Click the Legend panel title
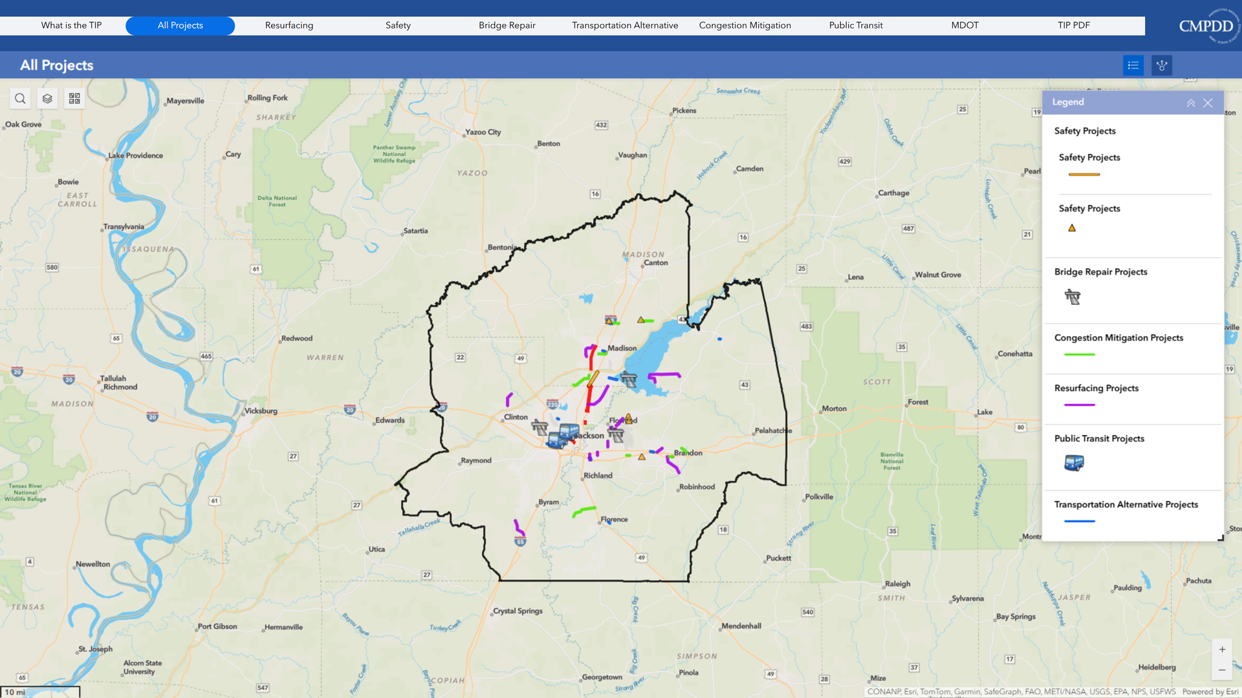Screen dimensions: 1242x698 [1068, 102]
